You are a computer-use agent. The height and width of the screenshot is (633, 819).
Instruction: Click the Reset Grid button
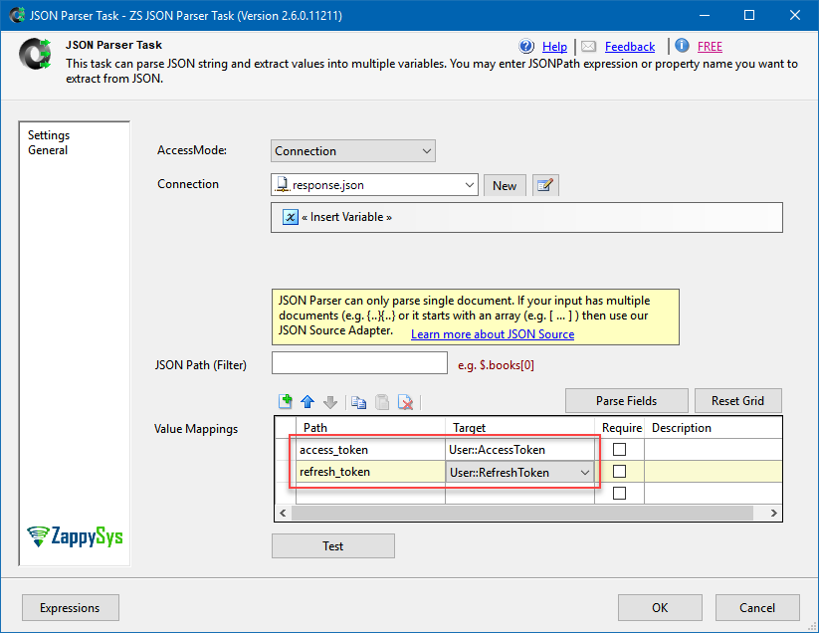[x=738, y=400]
